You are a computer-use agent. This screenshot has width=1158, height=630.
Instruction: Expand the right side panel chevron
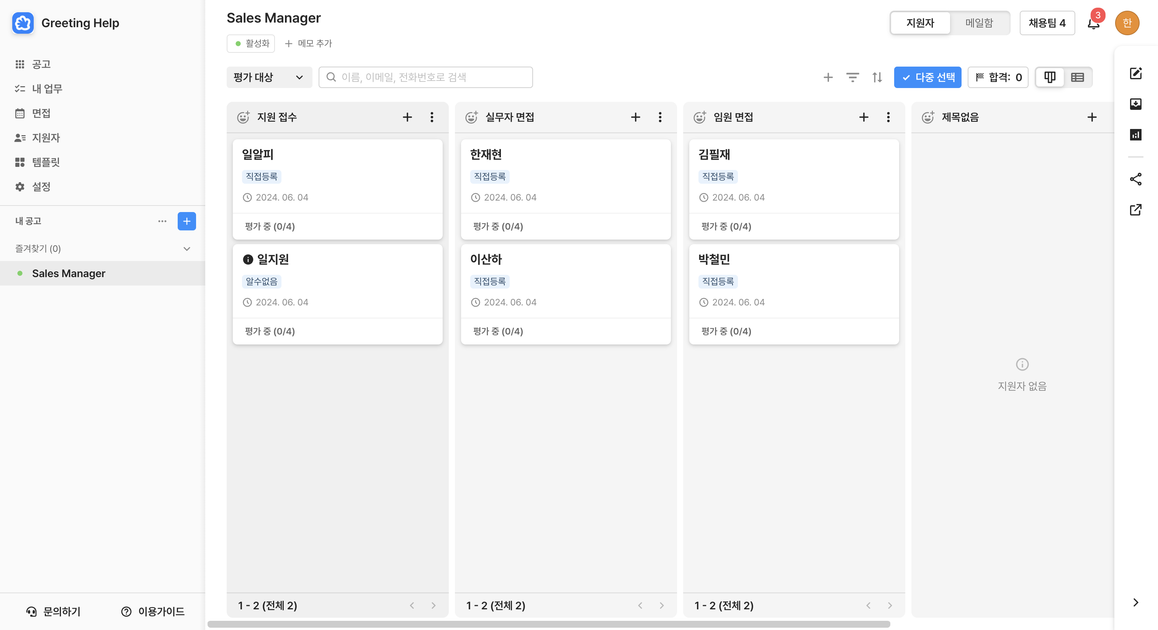[x=1135, y=602]
